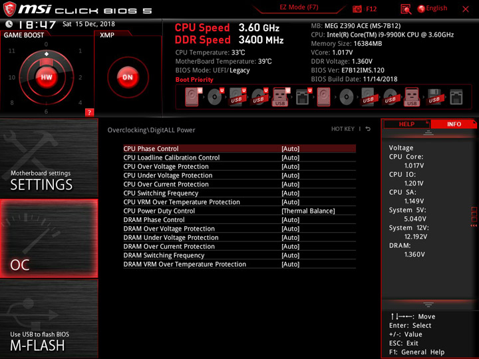Open CPU Over Voltage Protection [Auto] value

point(290,166)
